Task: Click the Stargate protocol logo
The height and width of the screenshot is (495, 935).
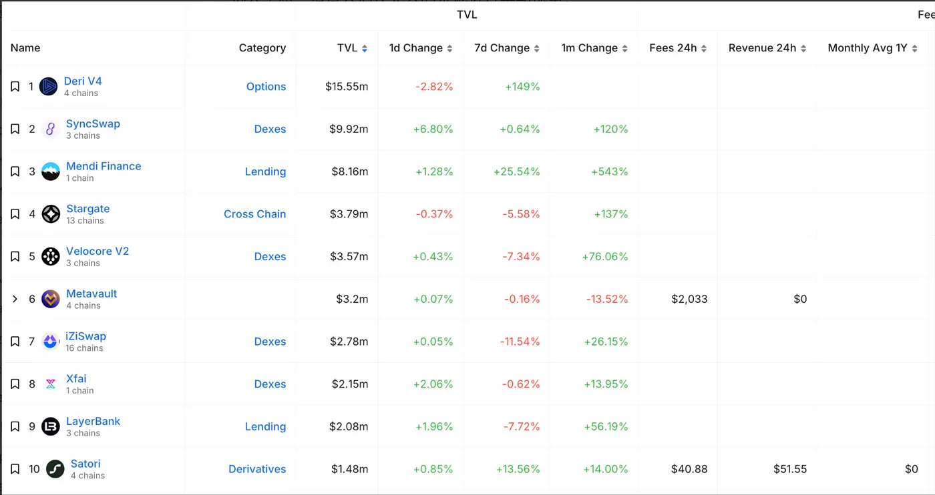Action: pos(51,214)
